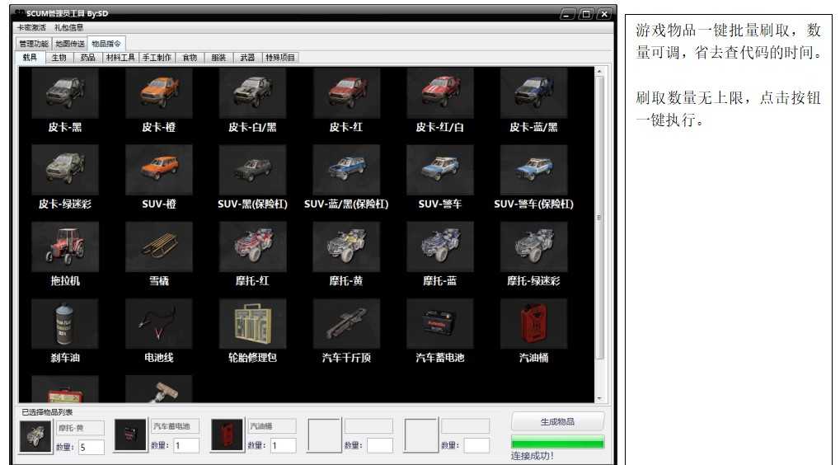Select the 轮胎修理包 tire repair kit
Screen dimensions: 840x465
[x=252, y=323]
